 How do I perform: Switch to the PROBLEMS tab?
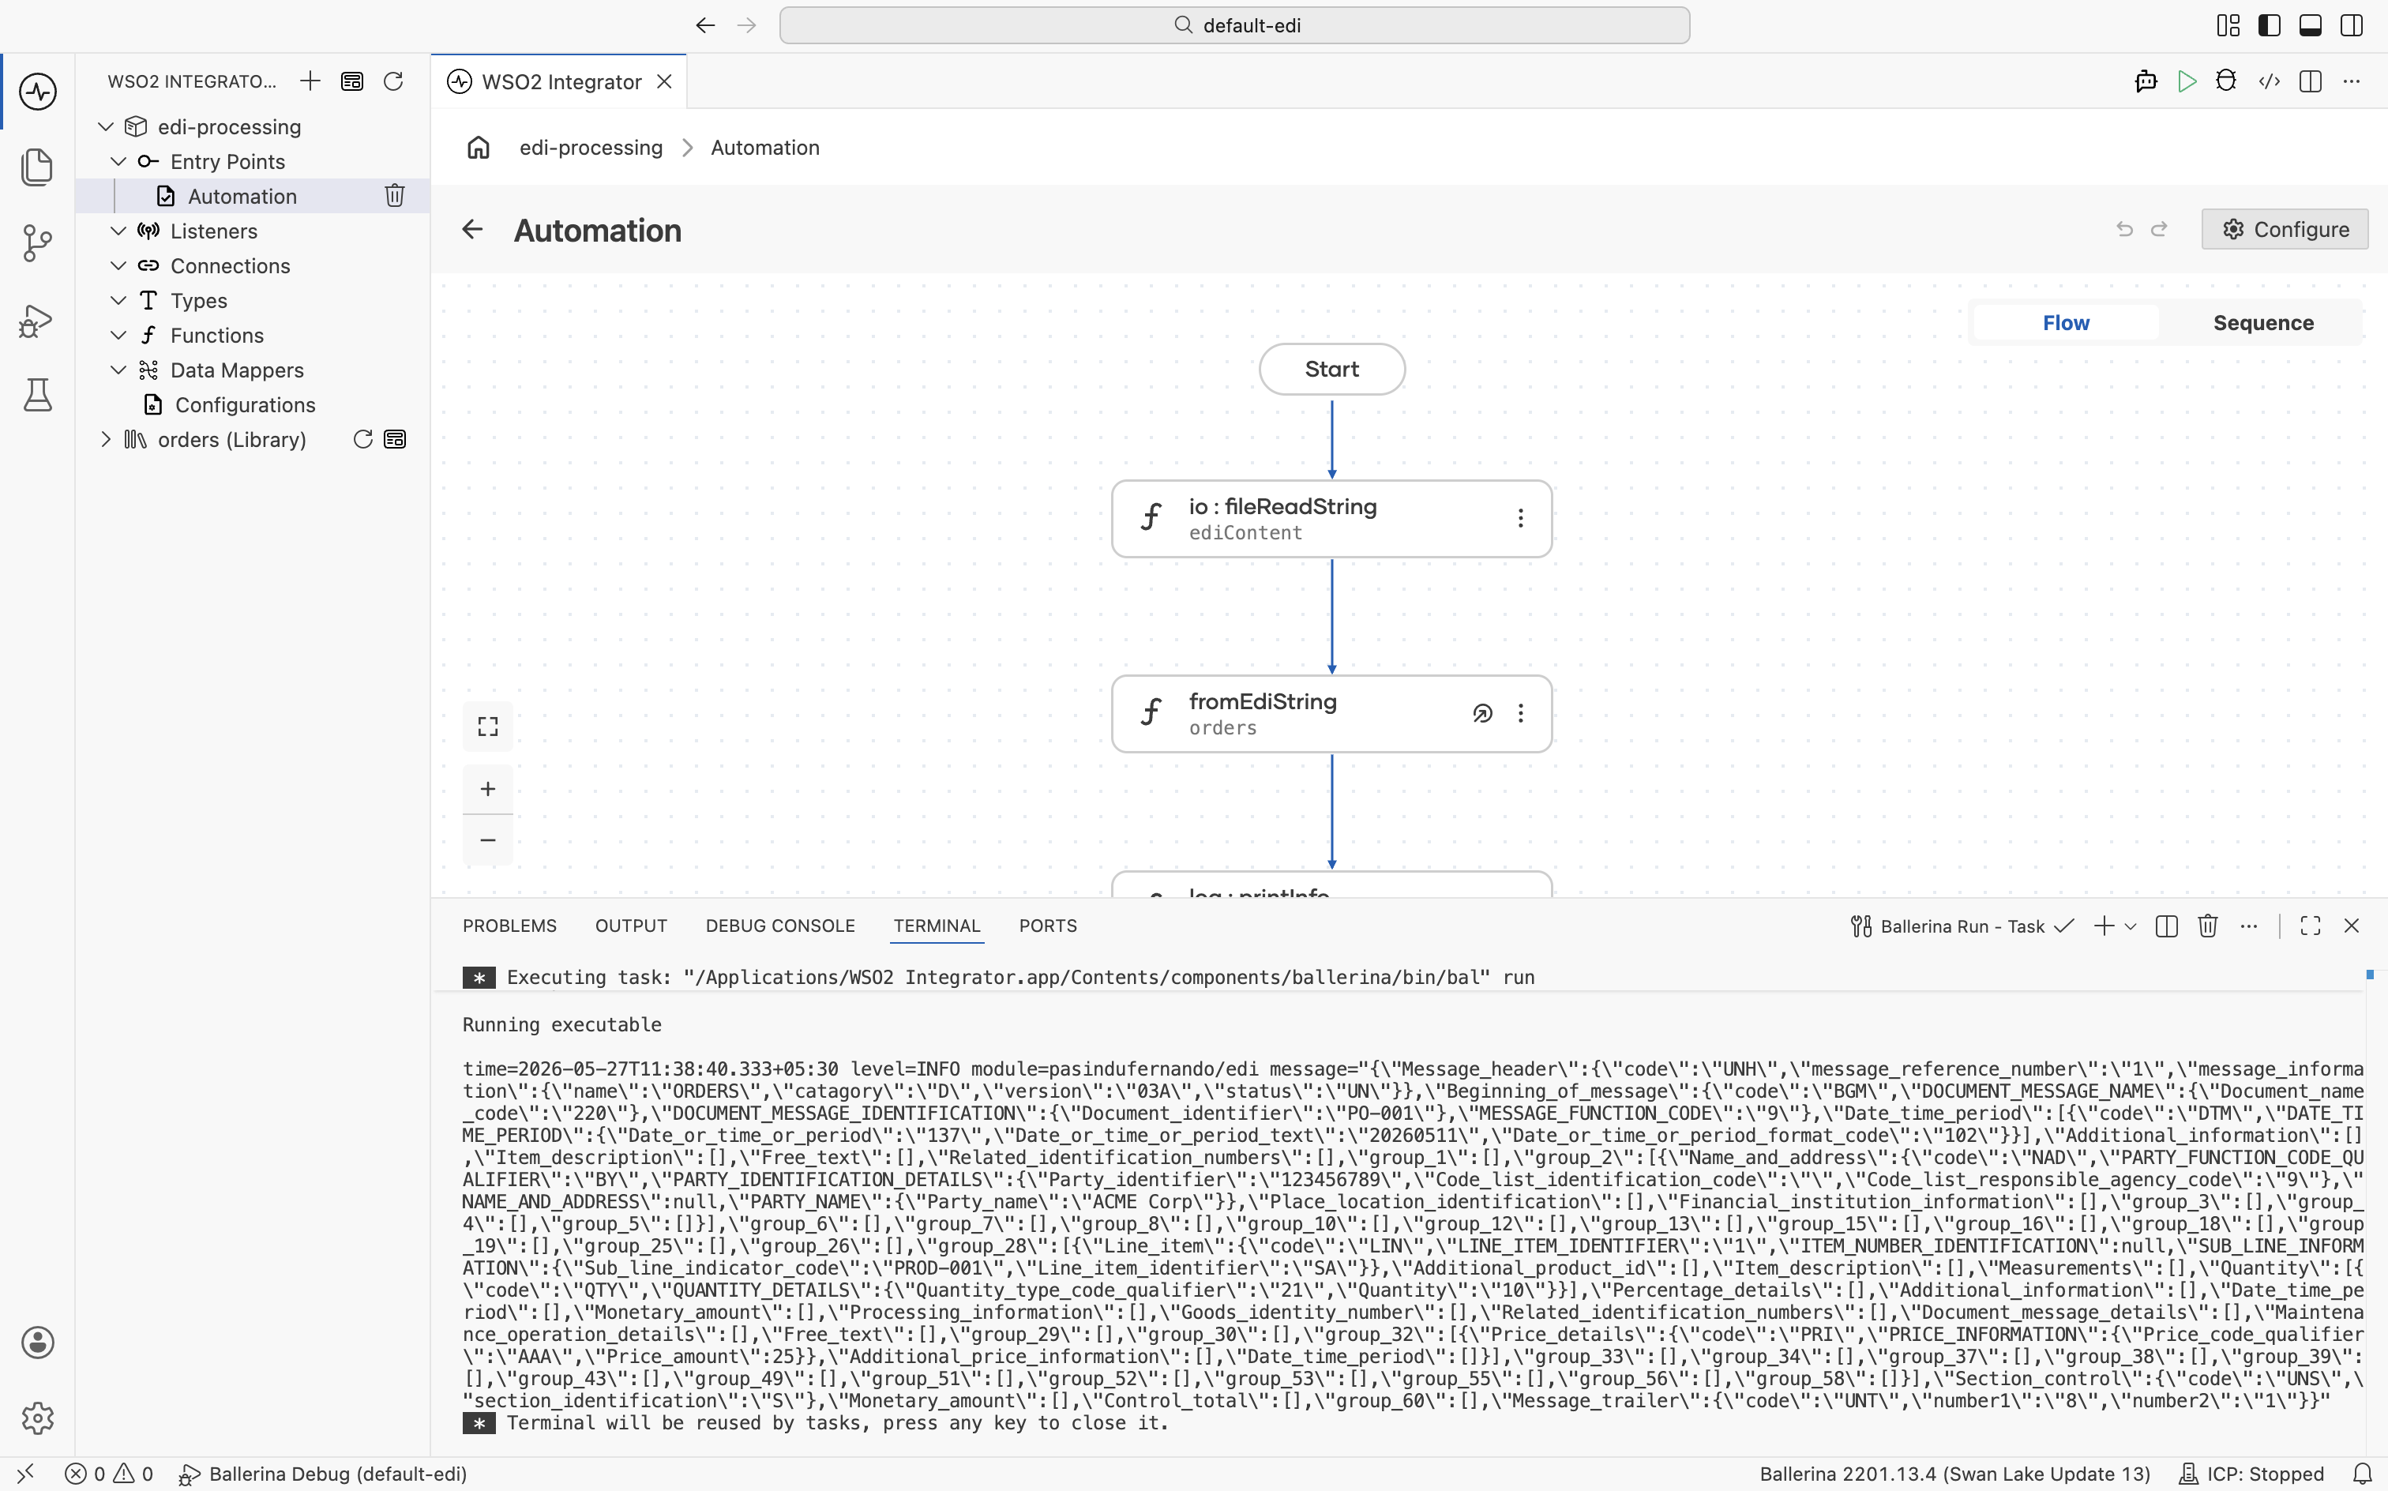click(510, 925)
